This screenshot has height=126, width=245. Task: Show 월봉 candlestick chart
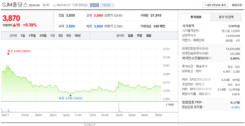(149, 36)
